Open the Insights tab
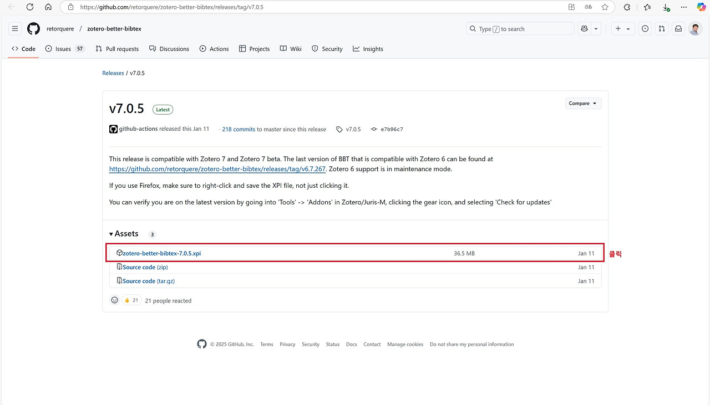Screen dimensions: 710x405 tap(368, 49)
